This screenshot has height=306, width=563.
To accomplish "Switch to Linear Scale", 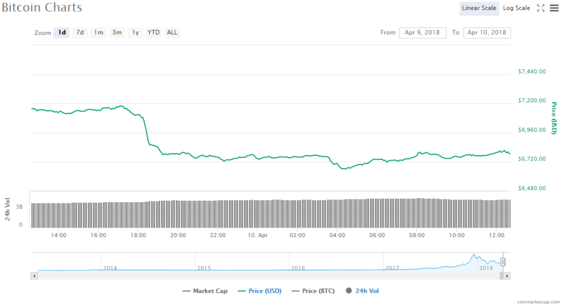I will coord(479,8).
